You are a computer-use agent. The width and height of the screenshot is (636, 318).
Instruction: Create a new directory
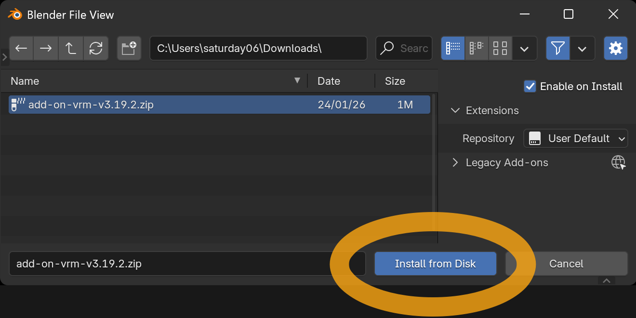pos(129,48)
